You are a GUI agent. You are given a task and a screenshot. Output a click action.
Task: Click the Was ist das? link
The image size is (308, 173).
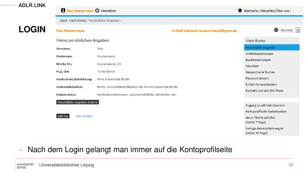coord(84,116)
